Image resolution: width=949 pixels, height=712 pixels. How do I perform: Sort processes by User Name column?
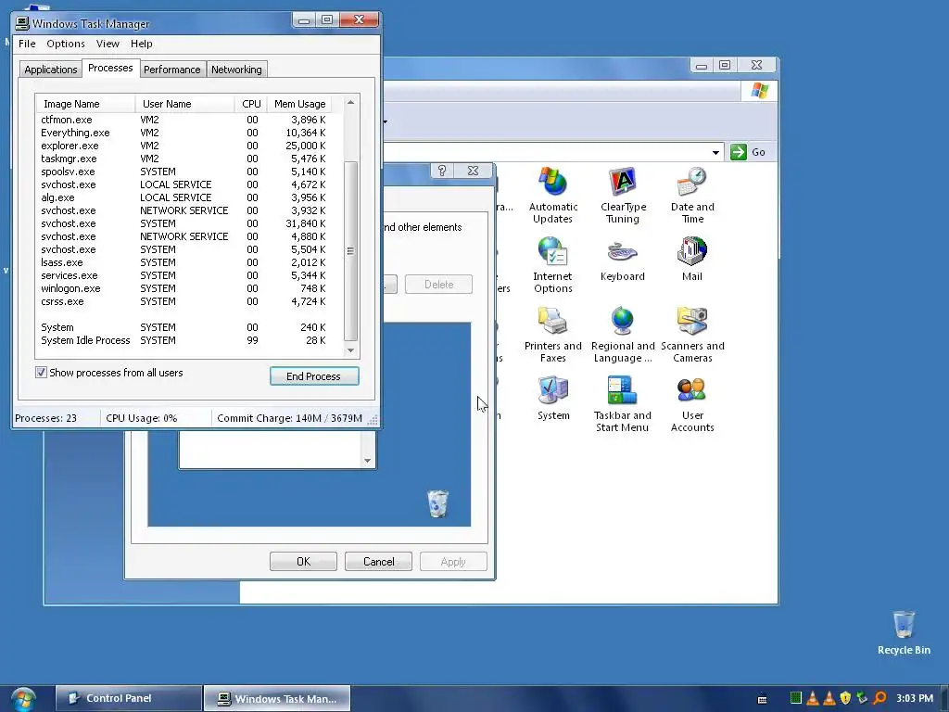click(x=184, y=104)
